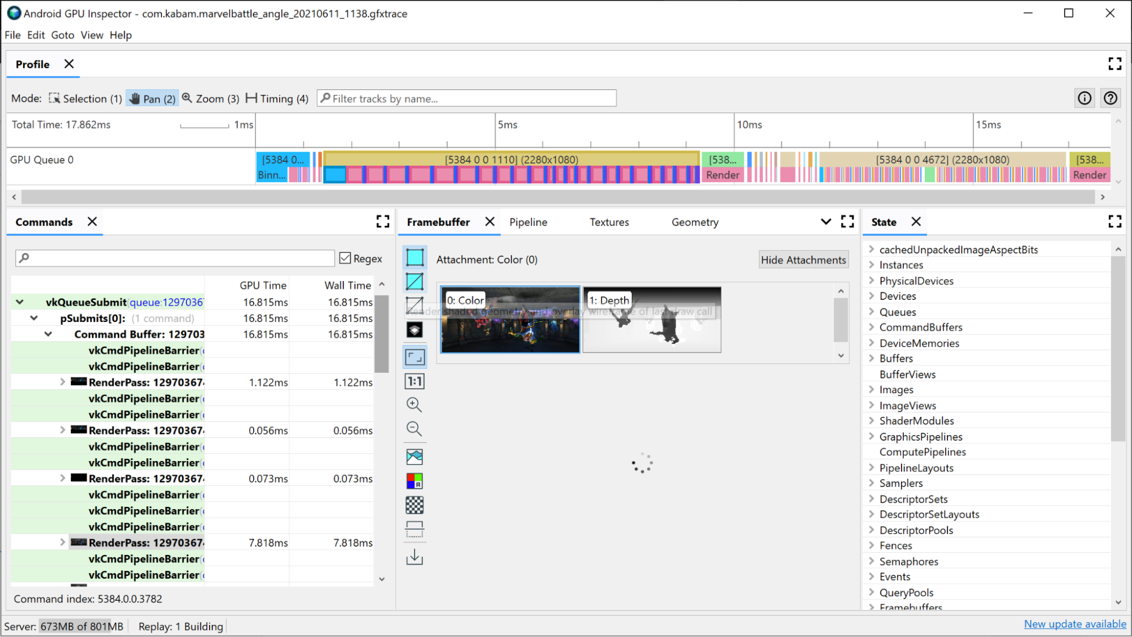This screenshot has width=1132, height=637.
Task: Expand the Queues state tree item
Action: pos(872,312)
